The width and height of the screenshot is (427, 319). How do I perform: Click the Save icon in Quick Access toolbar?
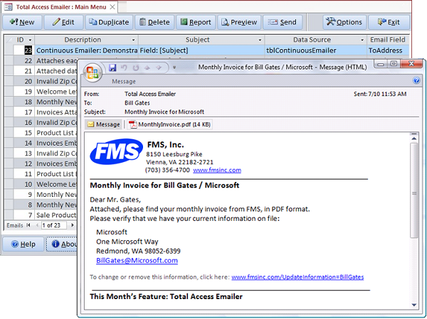pos(112,67)
